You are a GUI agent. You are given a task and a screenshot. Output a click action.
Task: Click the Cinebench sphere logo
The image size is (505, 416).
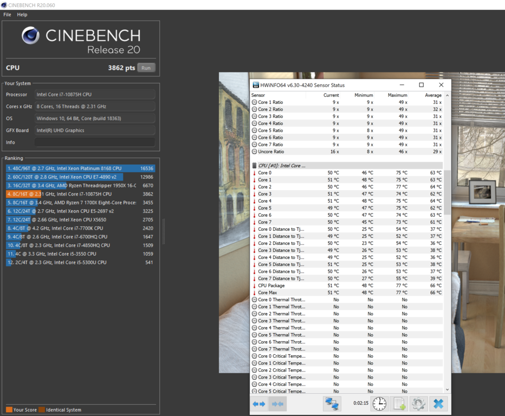click(x=30, y=35)
